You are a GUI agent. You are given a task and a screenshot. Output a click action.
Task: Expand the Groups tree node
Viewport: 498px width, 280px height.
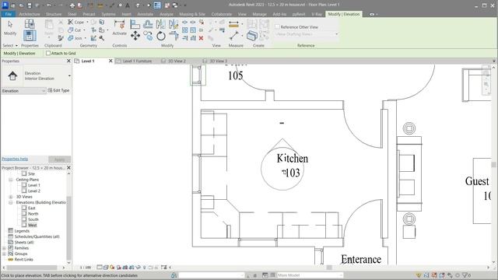click(4, 254)
